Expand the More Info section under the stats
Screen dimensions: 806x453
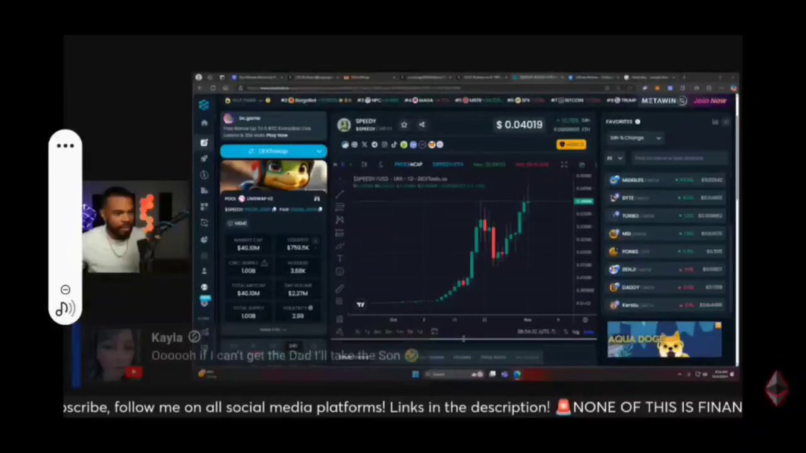pos(273,330)
